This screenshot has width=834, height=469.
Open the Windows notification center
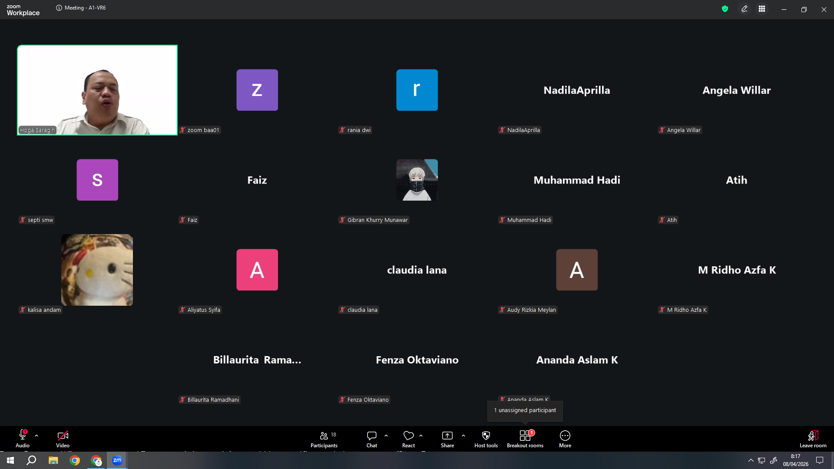[x=820, y=460]
